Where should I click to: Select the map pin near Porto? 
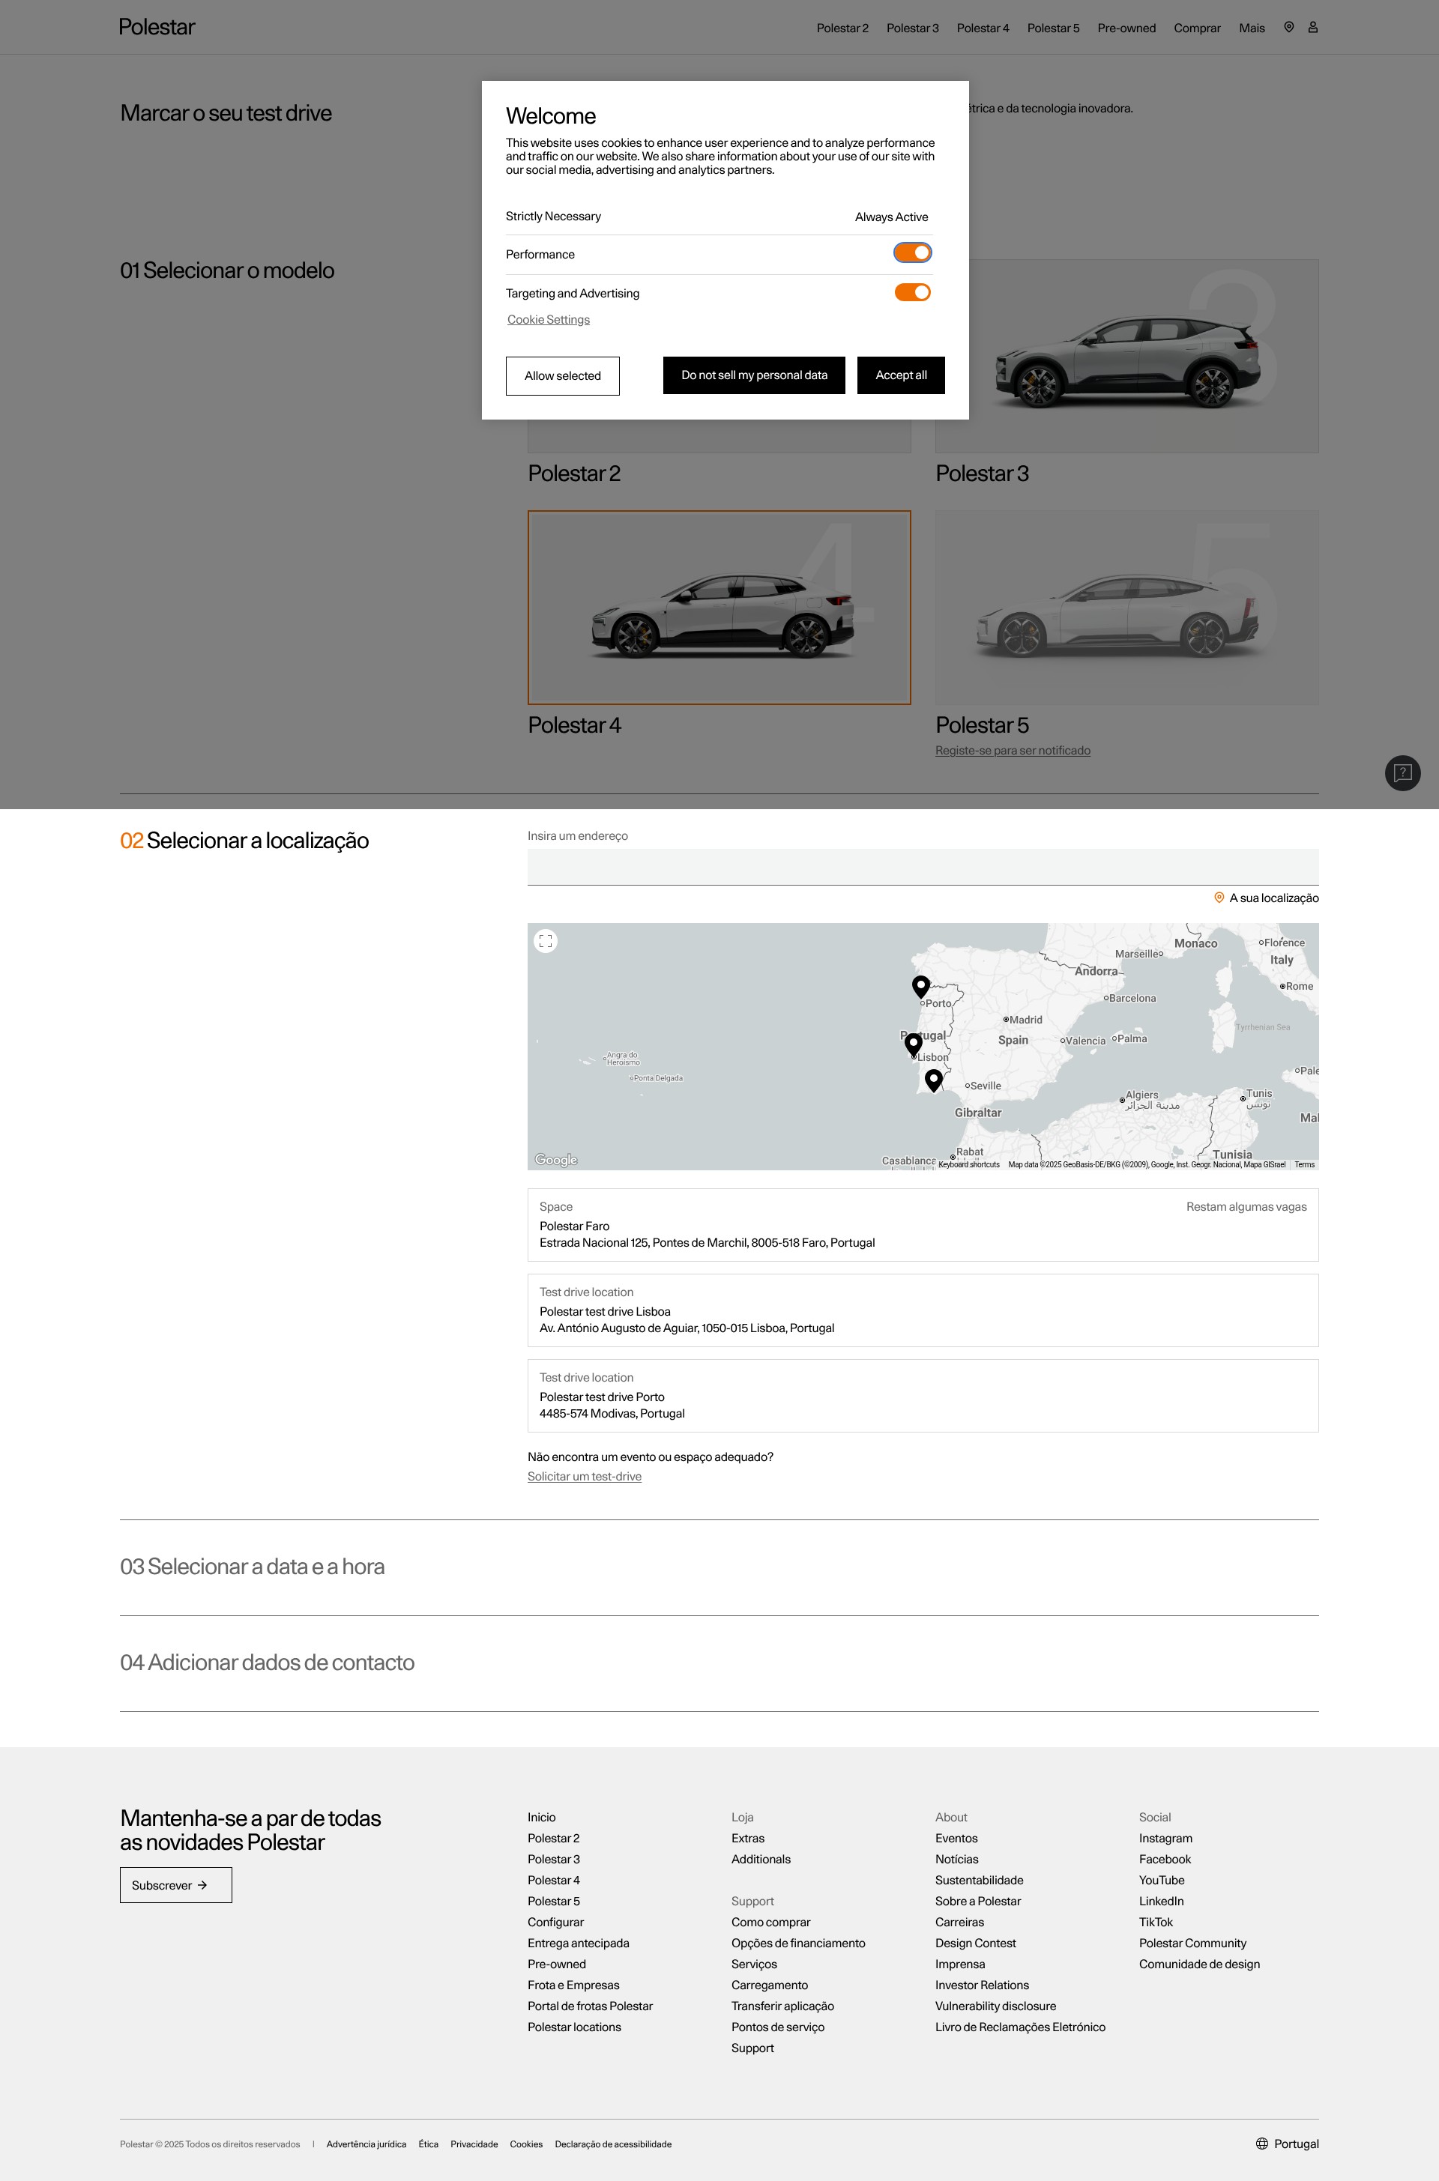[x=920, y=986]
